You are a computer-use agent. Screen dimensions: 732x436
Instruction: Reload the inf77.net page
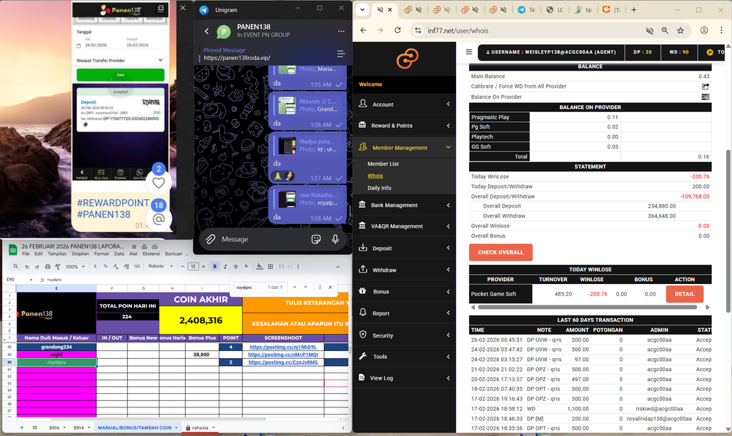coord(397,30)
